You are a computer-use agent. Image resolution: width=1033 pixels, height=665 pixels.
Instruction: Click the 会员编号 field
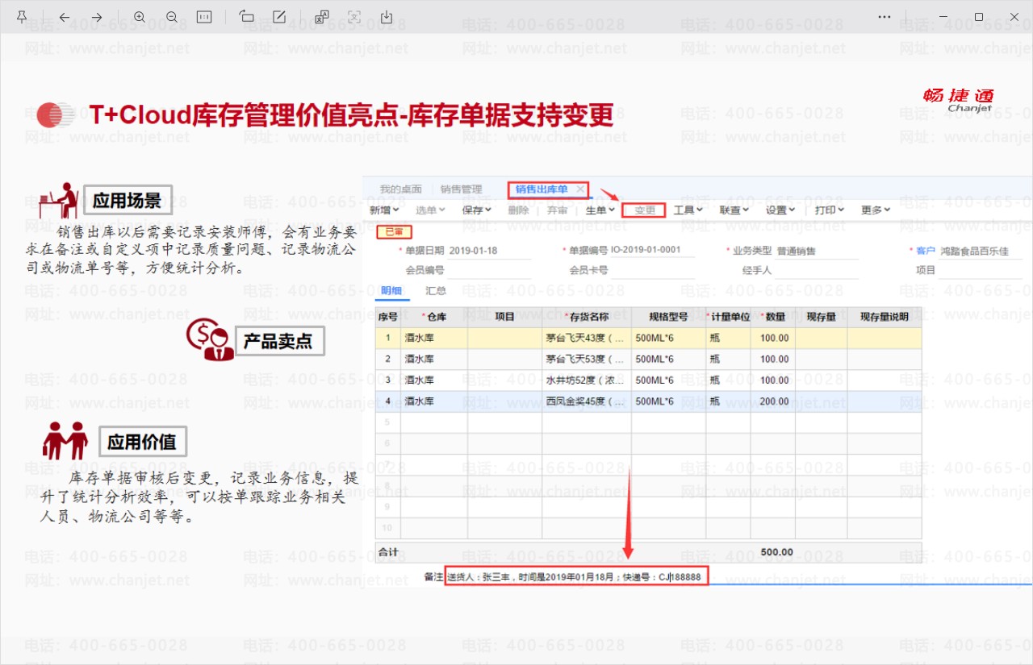point(490,271)
